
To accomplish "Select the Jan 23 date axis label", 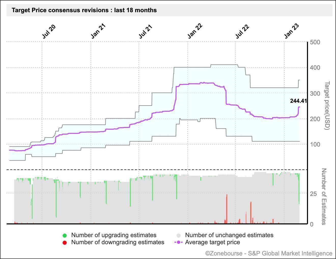I will click(291, 32).
